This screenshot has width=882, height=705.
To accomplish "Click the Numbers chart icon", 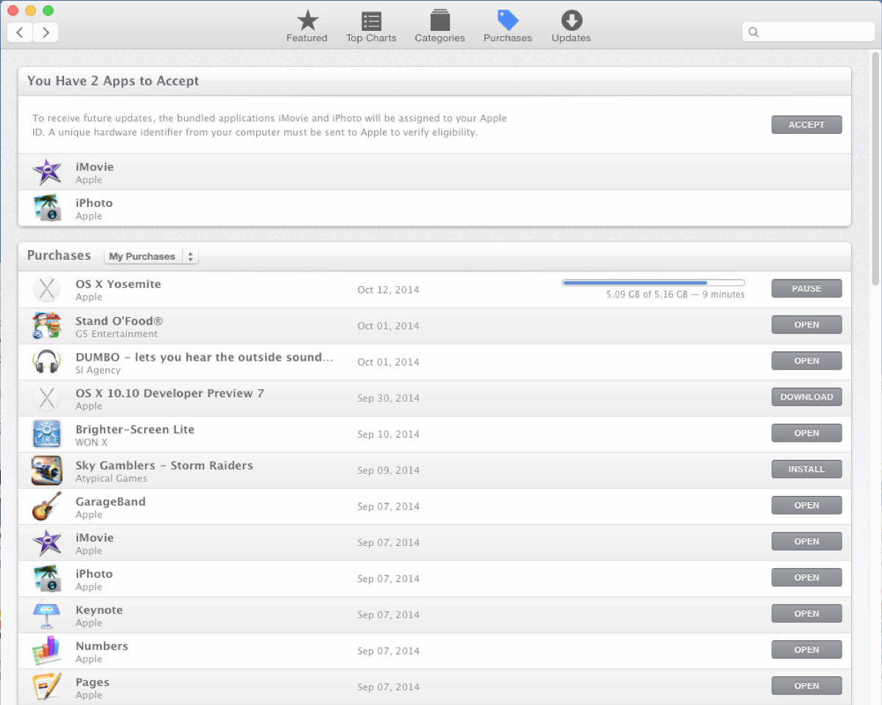I will click(47, 651).
